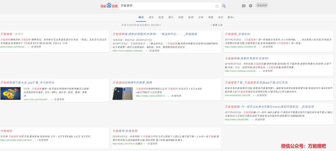Viewport: 336px width, 151px height.
Task: Open the 吾爱破解 万能搜索器 result title
Action: (x=155, y=34)
